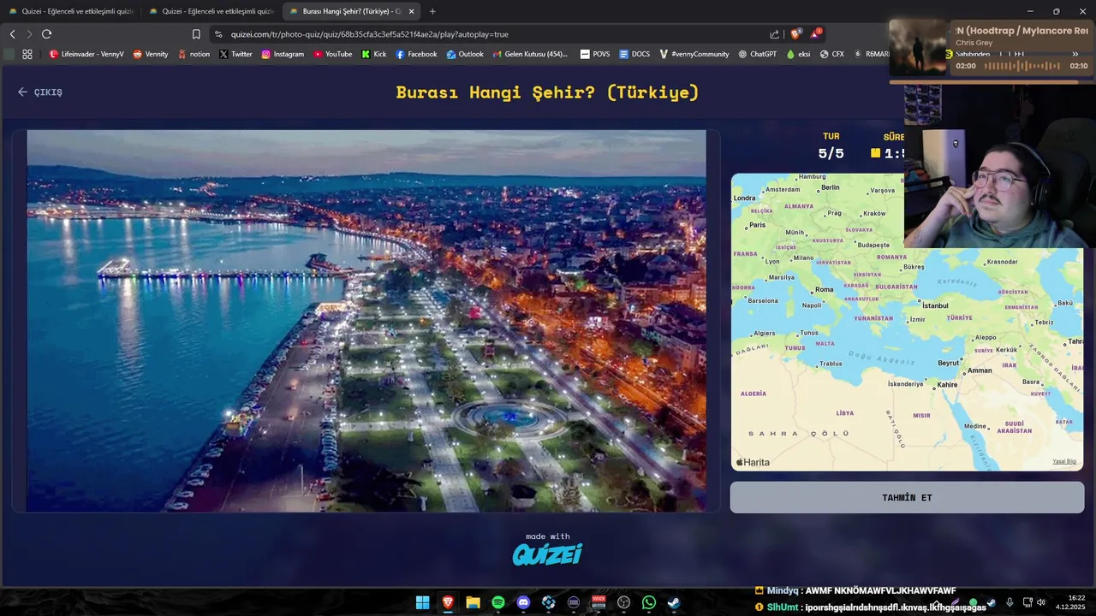The width and height of the screenshot is (1096, 616).
Task: Switch to the first Quizei browser tab
Action: coord(70,11)
